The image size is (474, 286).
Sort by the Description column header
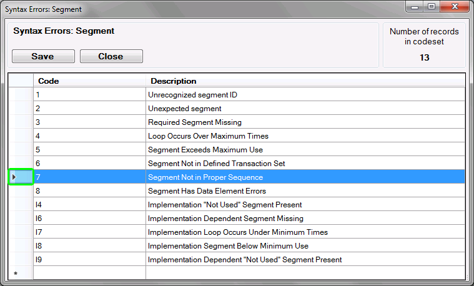[305, 81]
